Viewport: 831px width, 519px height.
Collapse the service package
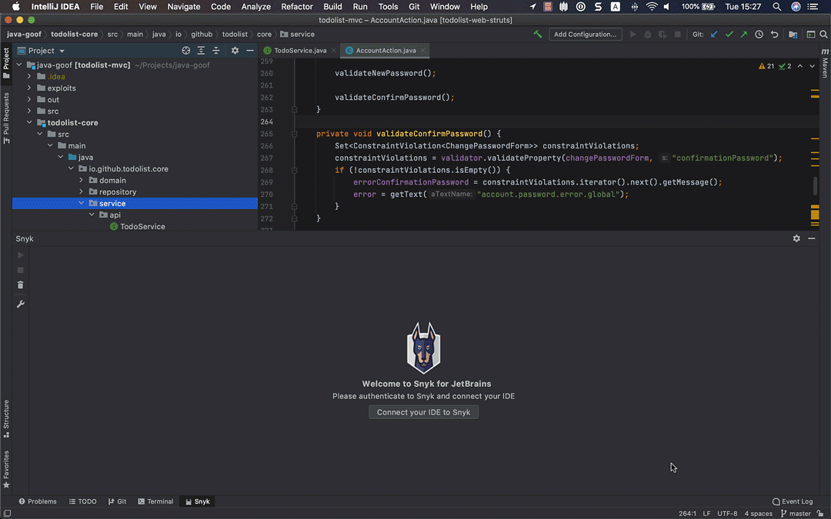[x=81, y=203]
